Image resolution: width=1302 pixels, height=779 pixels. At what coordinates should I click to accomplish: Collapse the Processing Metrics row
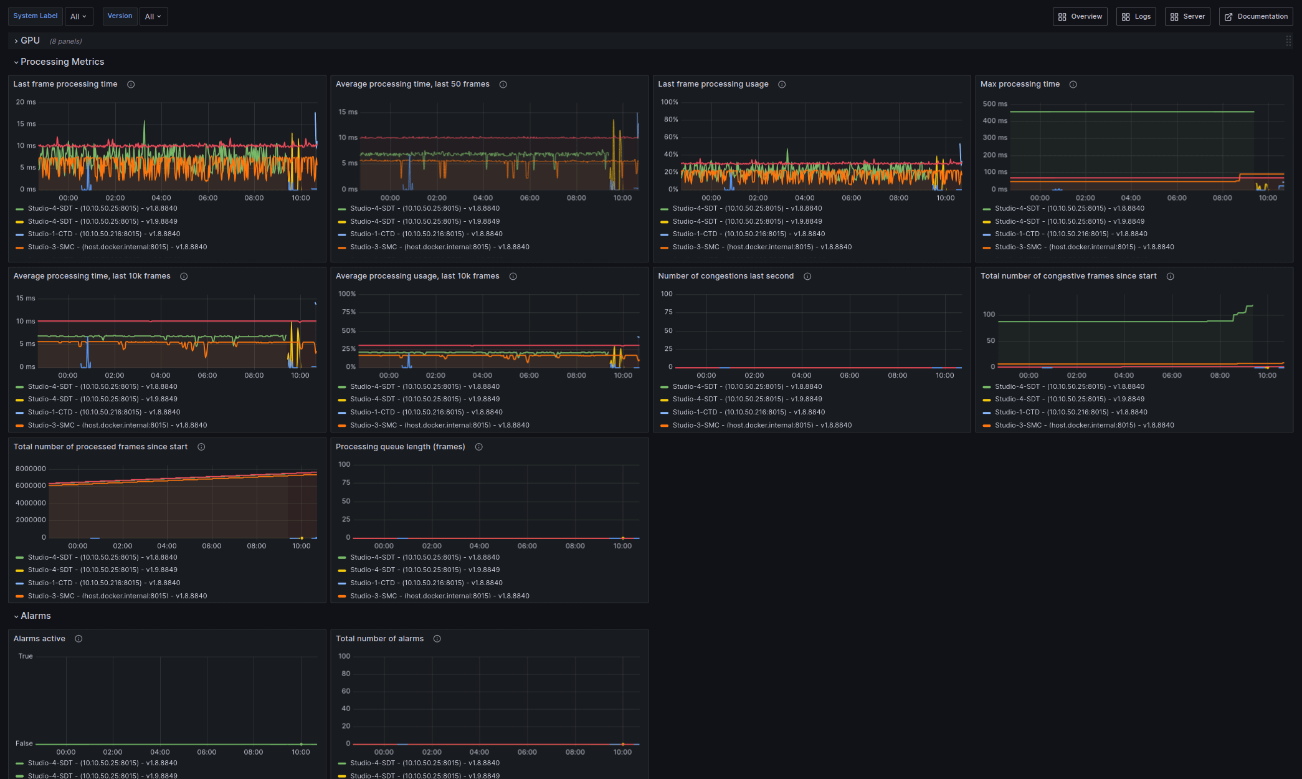[x=62, y=62]
